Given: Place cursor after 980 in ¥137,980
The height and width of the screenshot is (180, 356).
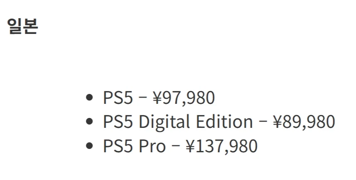Looking at the screenshot, I should coord(258,146).
